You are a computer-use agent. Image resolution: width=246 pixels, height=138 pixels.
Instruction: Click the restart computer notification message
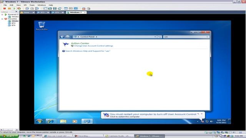[x=153, y=115]
